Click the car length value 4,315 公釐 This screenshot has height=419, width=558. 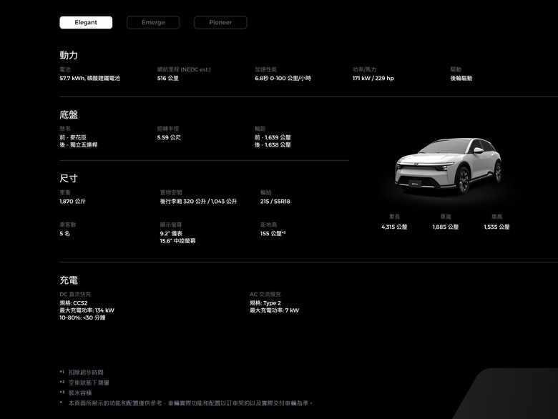tap(394, 227)
